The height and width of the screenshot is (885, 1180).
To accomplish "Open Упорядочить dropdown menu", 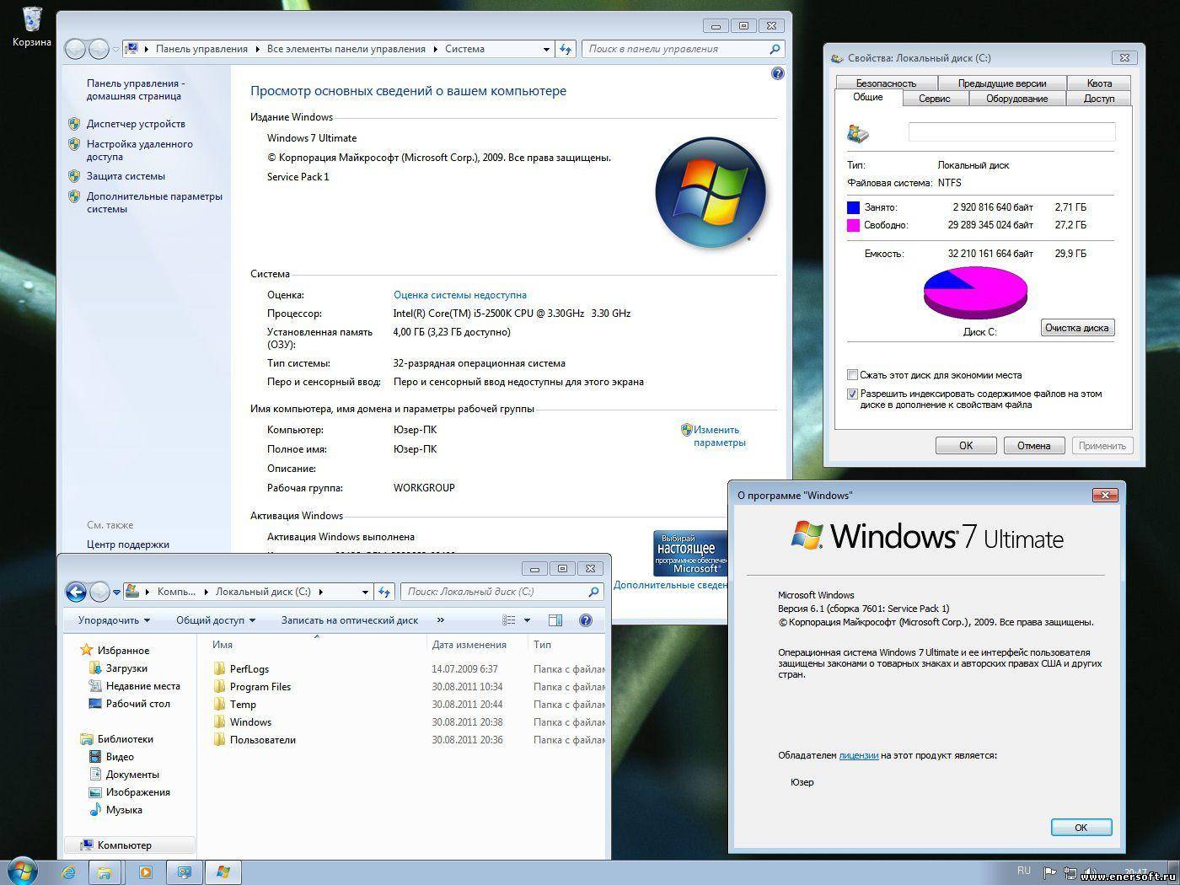I will pos(114,620).
